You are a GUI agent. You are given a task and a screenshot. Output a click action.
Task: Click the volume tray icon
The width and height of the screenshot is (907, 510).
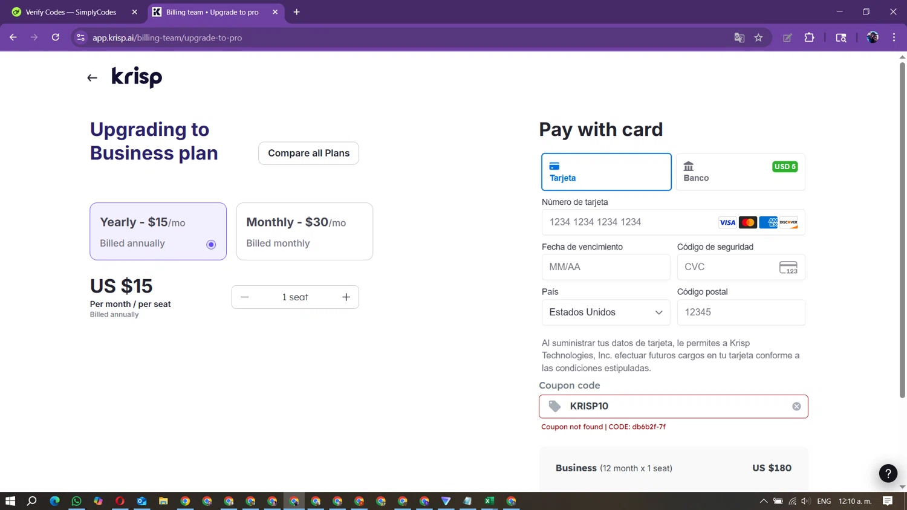click(x=805, y=501)
